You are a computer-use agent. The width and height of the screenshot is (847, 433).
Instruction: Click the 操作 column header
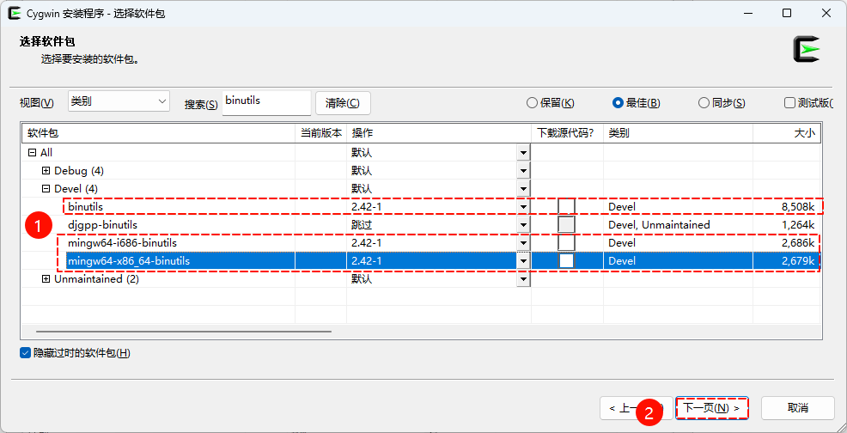(439, 133)
